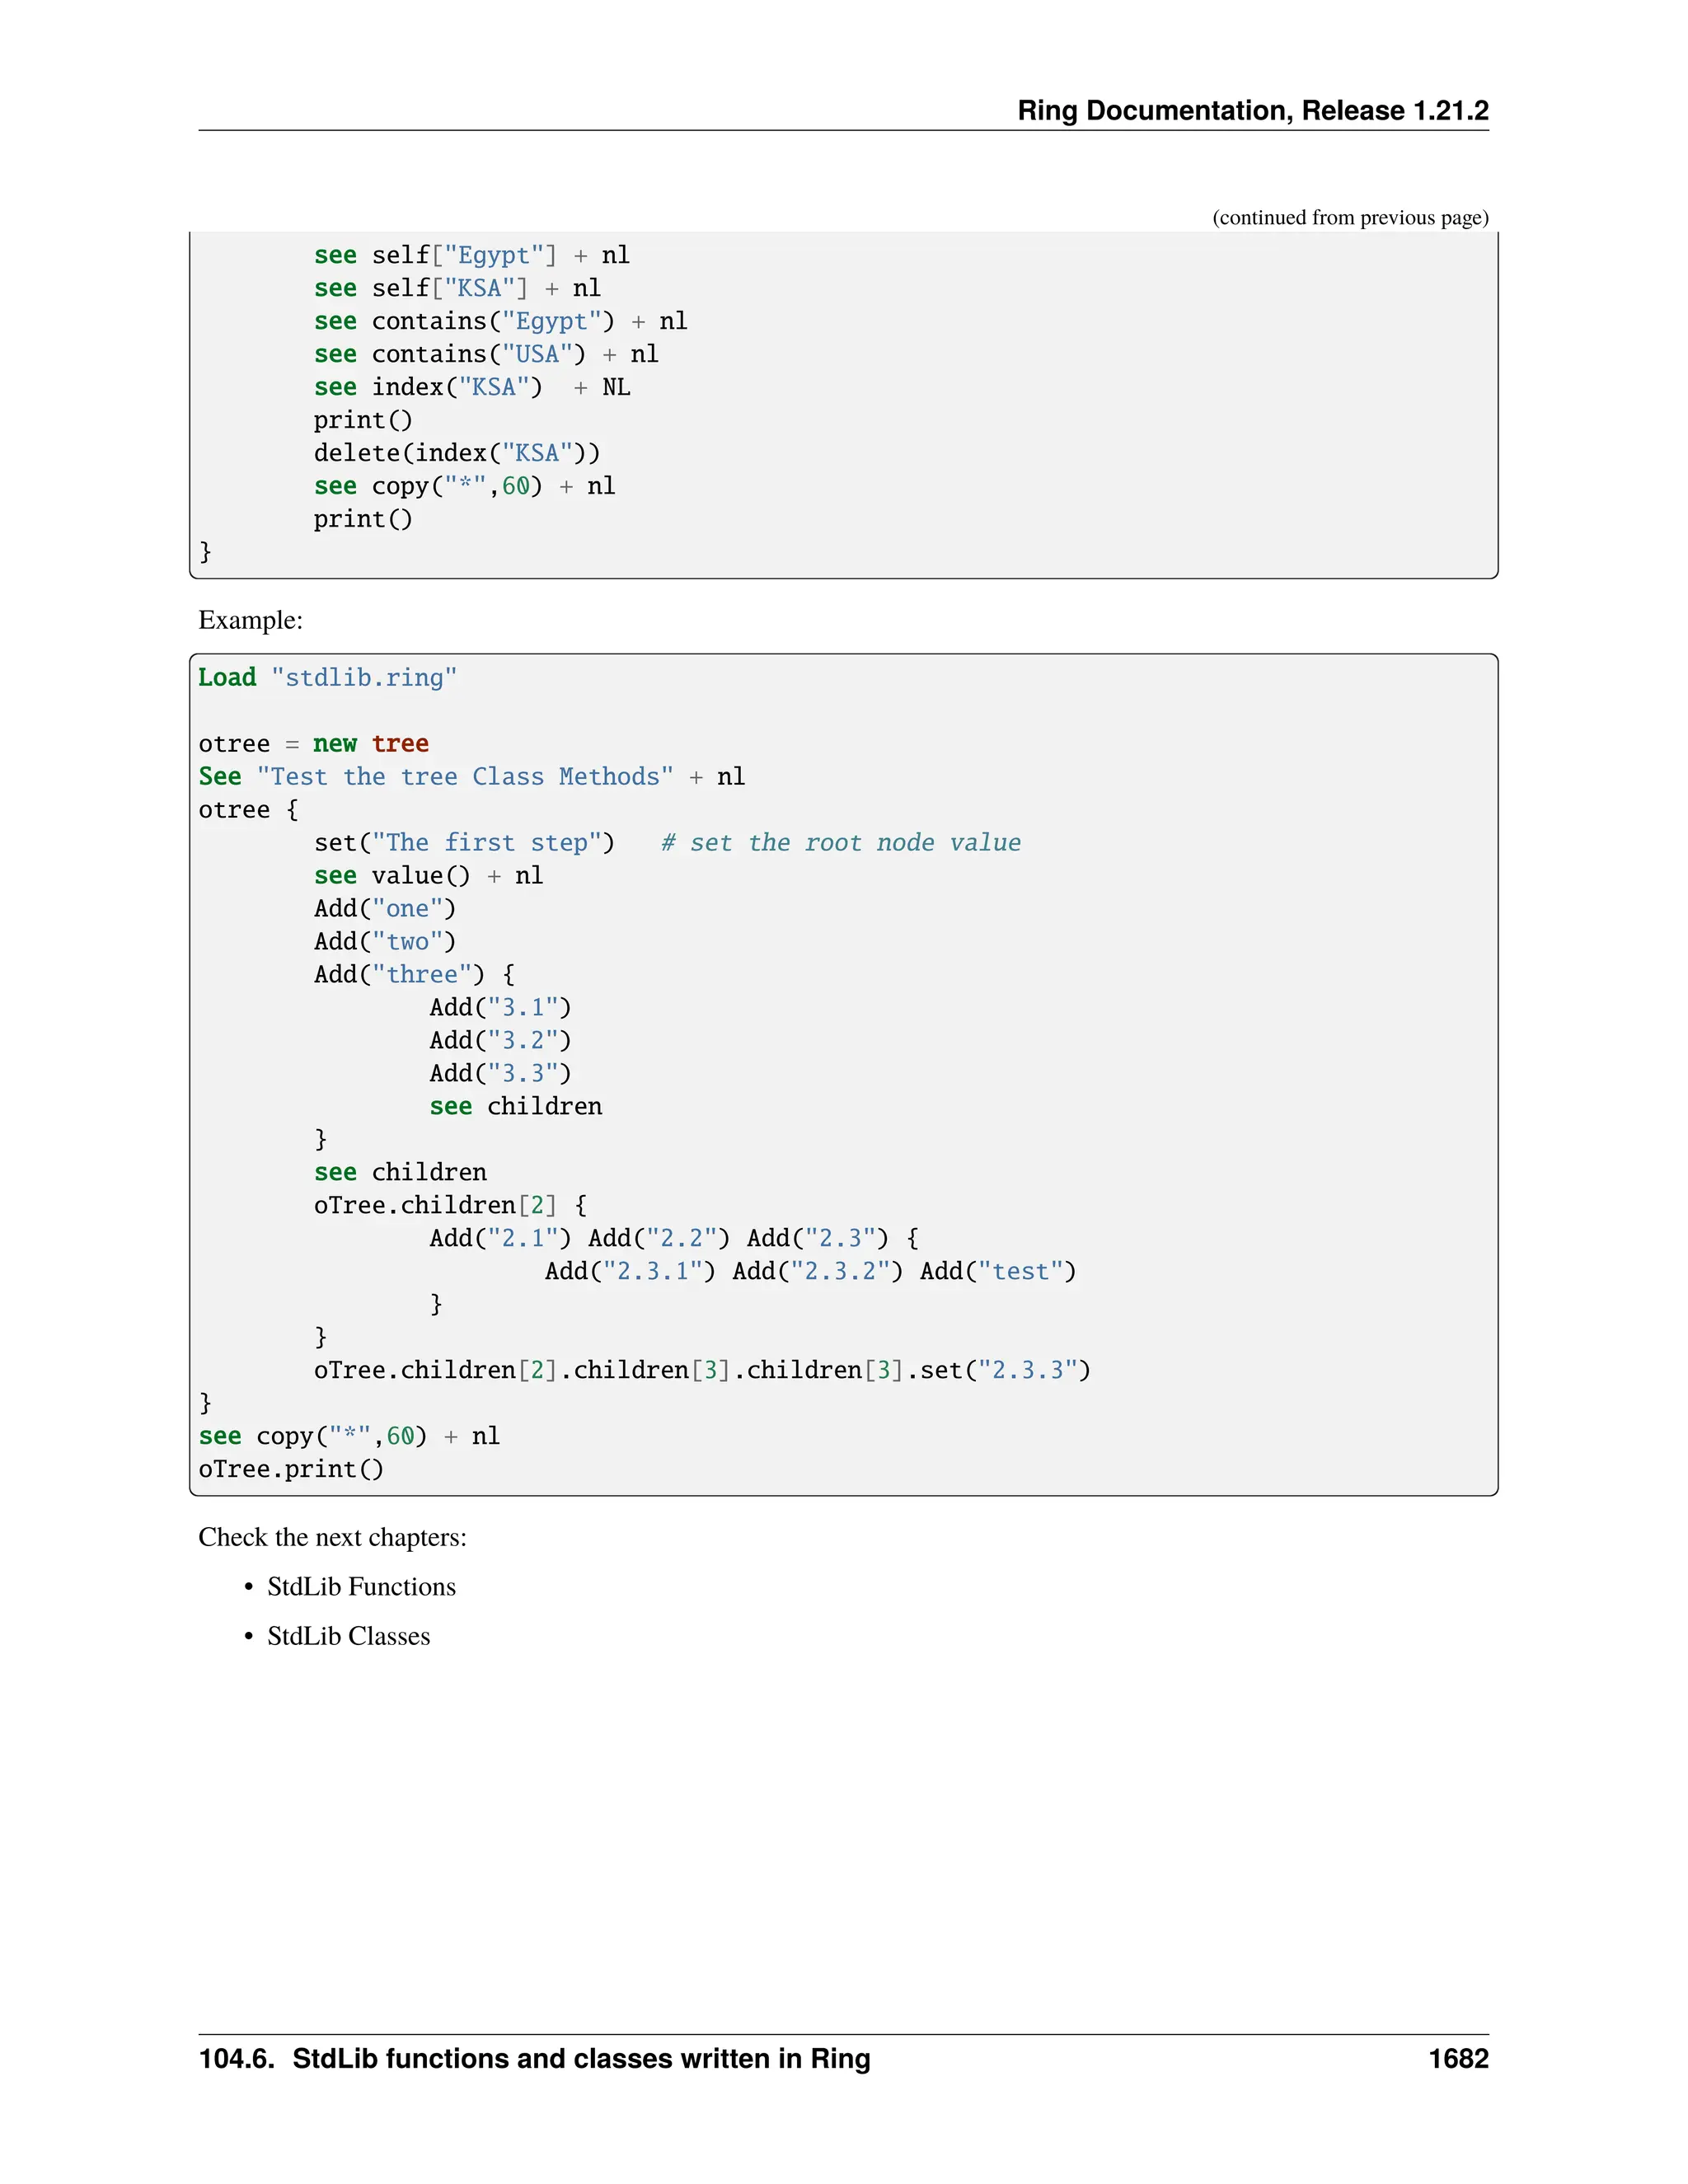Screen dimensions: 1688x2184
Task: Click the 'see contains("USA")' line
Action: pos(485,355)
